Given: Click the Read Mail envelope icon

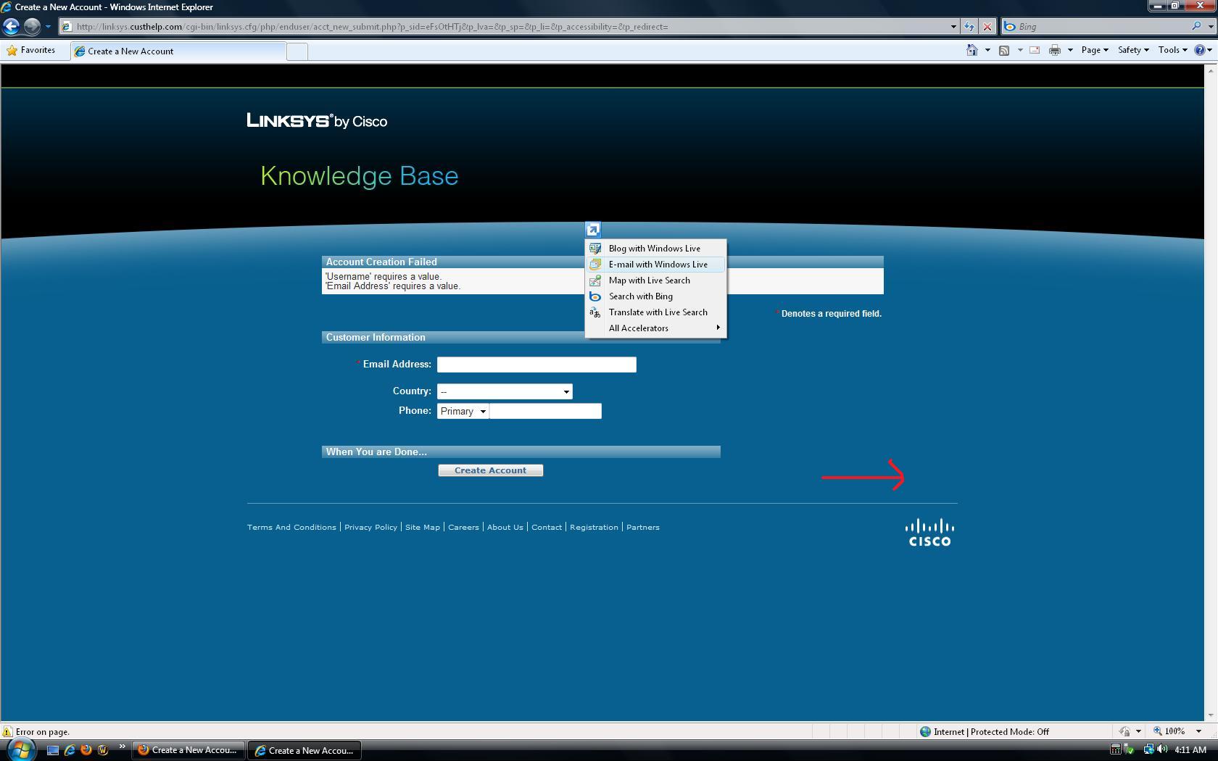Looking at the screenshot, I should coord(1035,50).
